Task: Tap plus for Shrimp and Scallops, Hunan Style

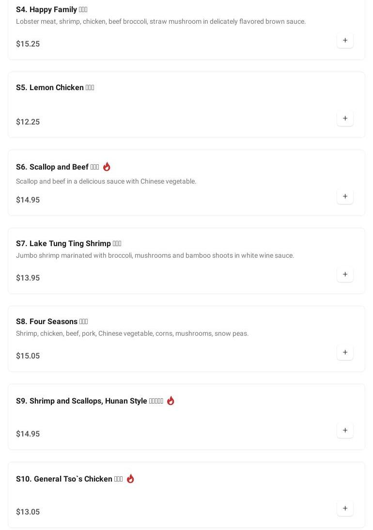Action: point(345,430)
